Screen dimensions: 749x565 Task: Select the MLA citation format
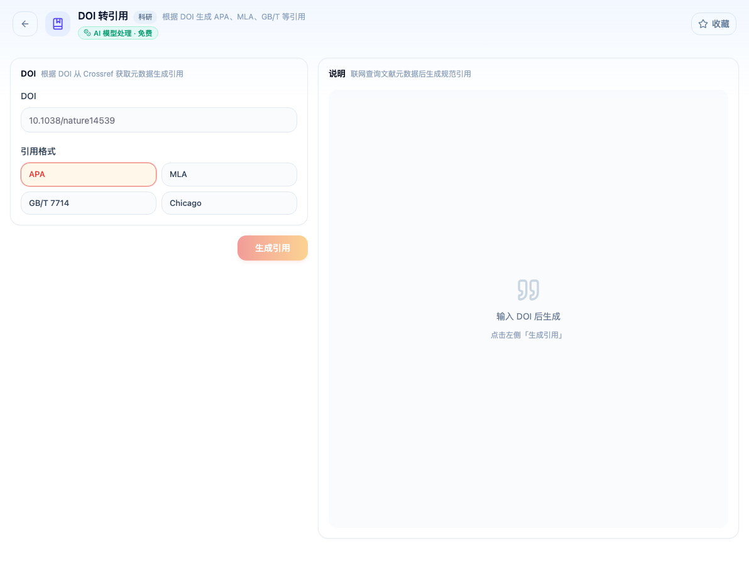tap(229, 174)
